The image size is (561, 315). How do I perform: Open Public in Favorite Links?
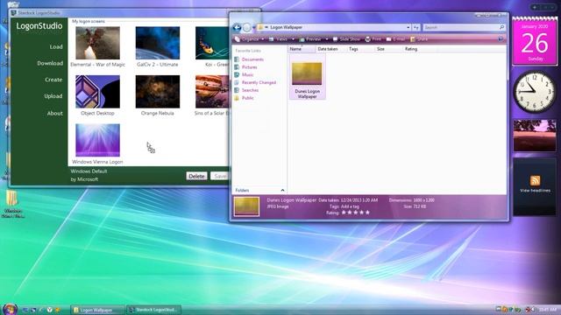coord(247,98)
